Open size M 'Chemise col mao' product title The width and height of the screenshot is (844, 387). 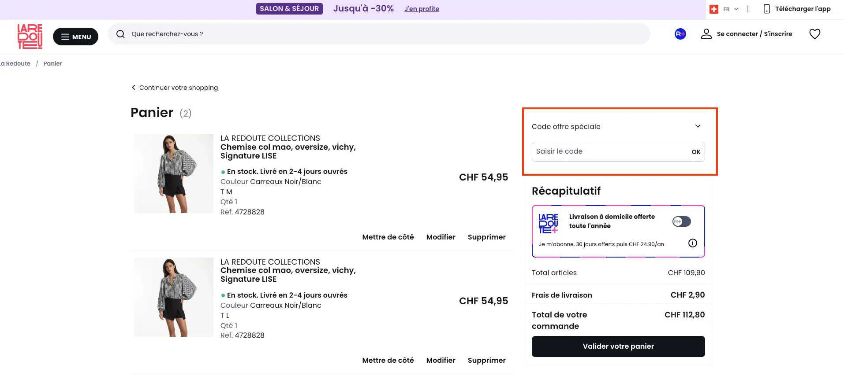[x=288, y=151]
